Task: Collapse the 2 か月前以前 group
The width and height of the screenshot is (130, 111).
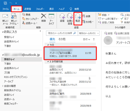Action: pyautogui.click(x=48, y=62)
